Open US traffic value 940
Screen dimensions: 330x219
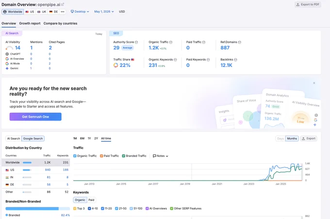pyautogui.click(x=48, y=170)
